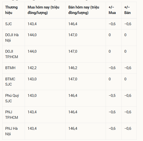Select the BTMH brand cell
This screenshot has height=141, width=143.
(10, 68)
